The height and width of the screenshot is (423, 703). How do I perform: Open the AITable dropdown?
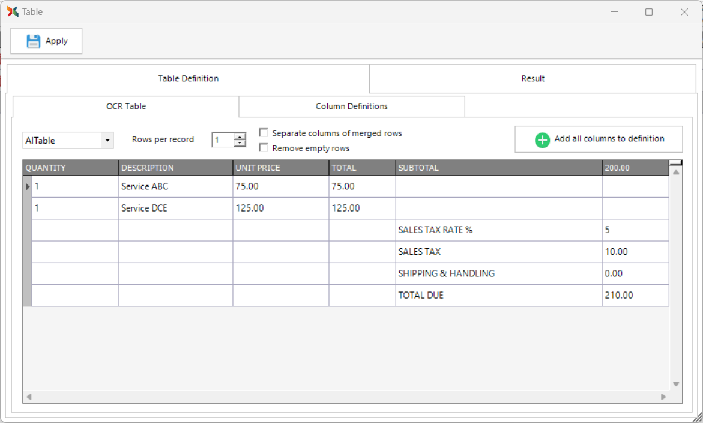click(x=107, y=140)
